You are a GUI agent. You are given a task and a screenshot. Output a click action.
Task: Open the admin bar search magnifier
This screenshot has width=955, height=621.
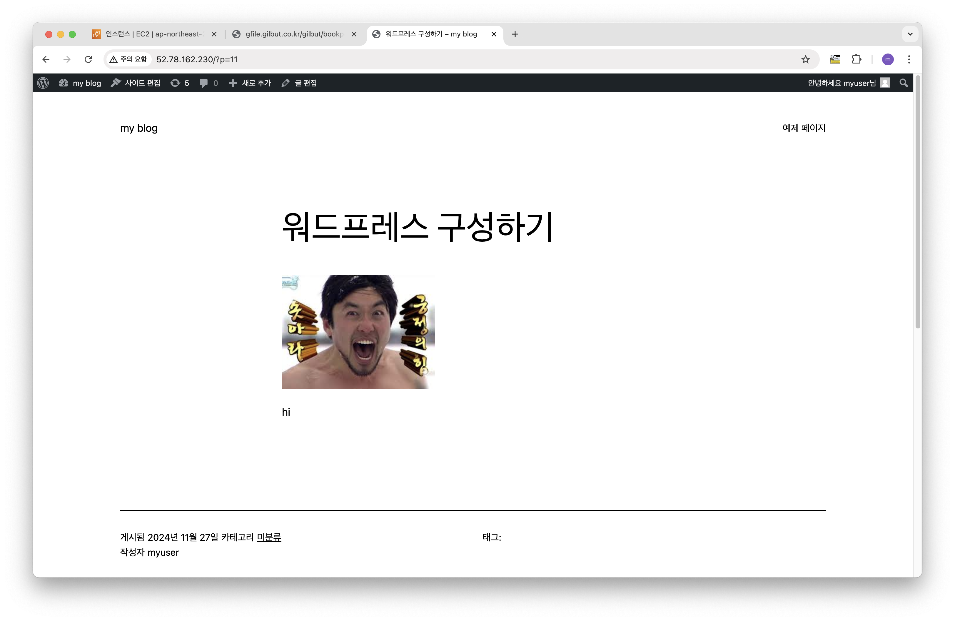click(904, 83)
